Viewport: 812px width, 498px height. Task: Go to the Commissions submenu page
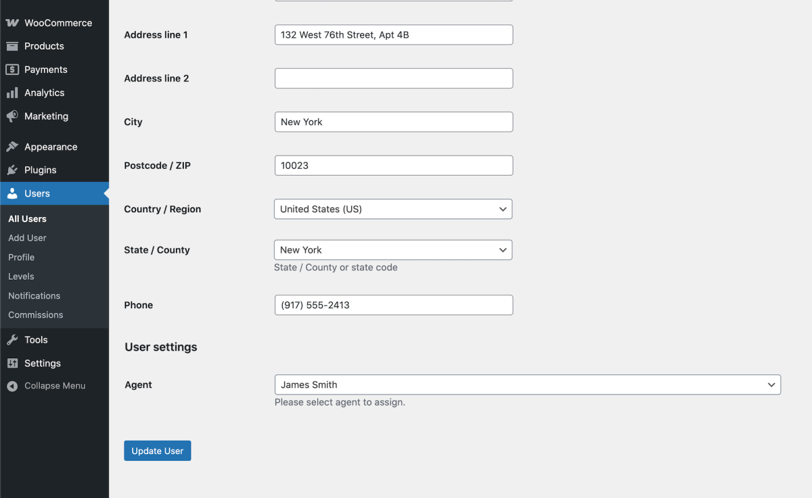[35, 315]
